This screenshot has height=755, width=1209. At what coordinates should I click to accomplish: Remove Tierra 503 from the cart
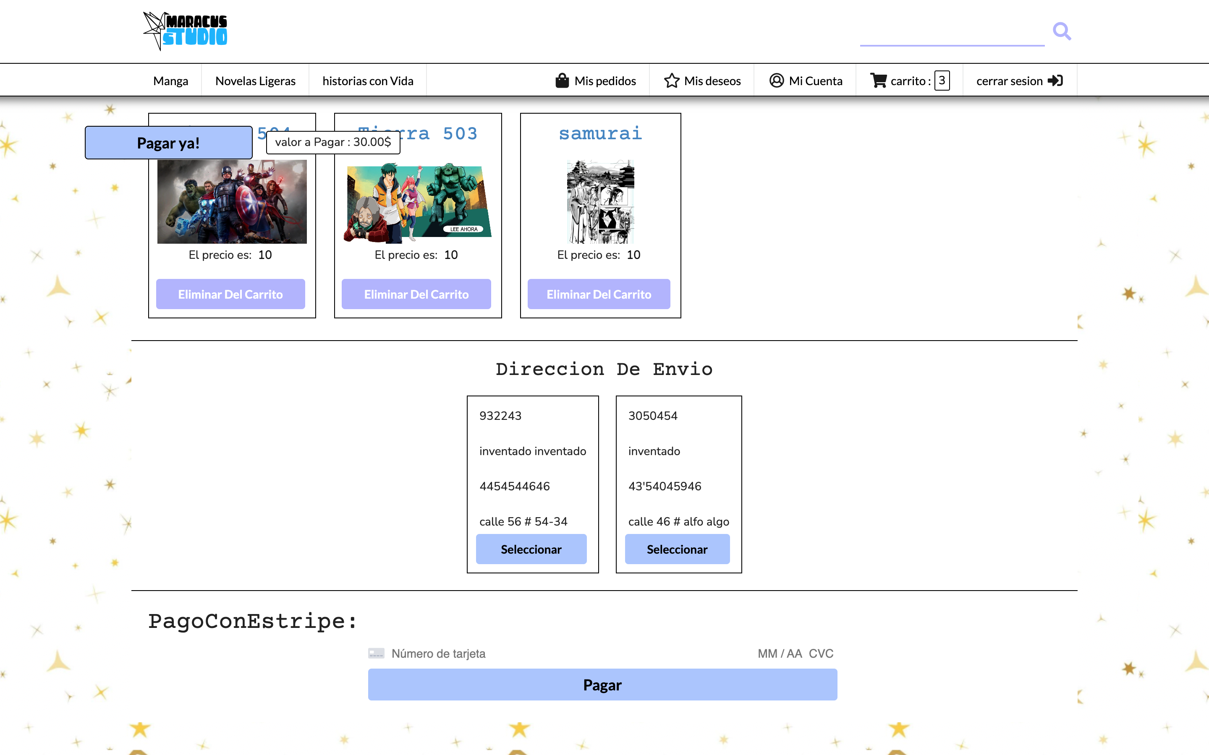pyautogui.click(x=416, y=294)
